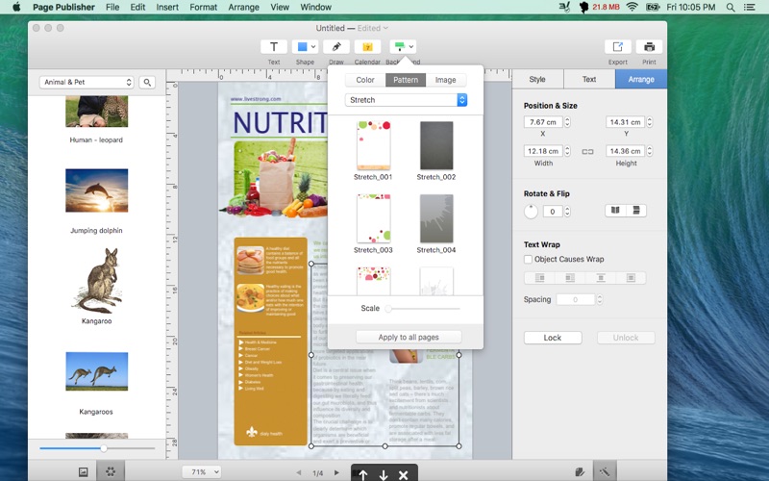The image size is (769, 481).
Task: Open the clipart flower icon tab at bottom
Action: (111, 471)
